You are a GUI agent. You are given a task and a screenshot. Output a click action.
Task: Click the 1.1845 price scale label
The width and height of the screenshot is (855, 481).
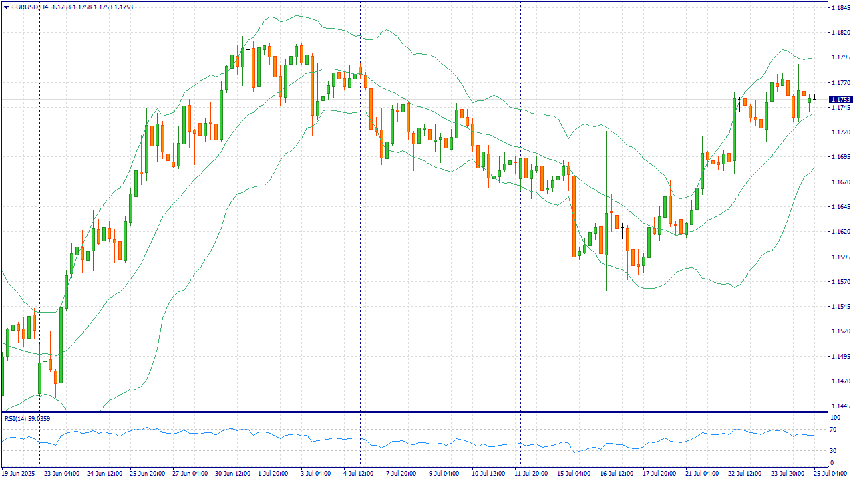(x=840, y=8)
